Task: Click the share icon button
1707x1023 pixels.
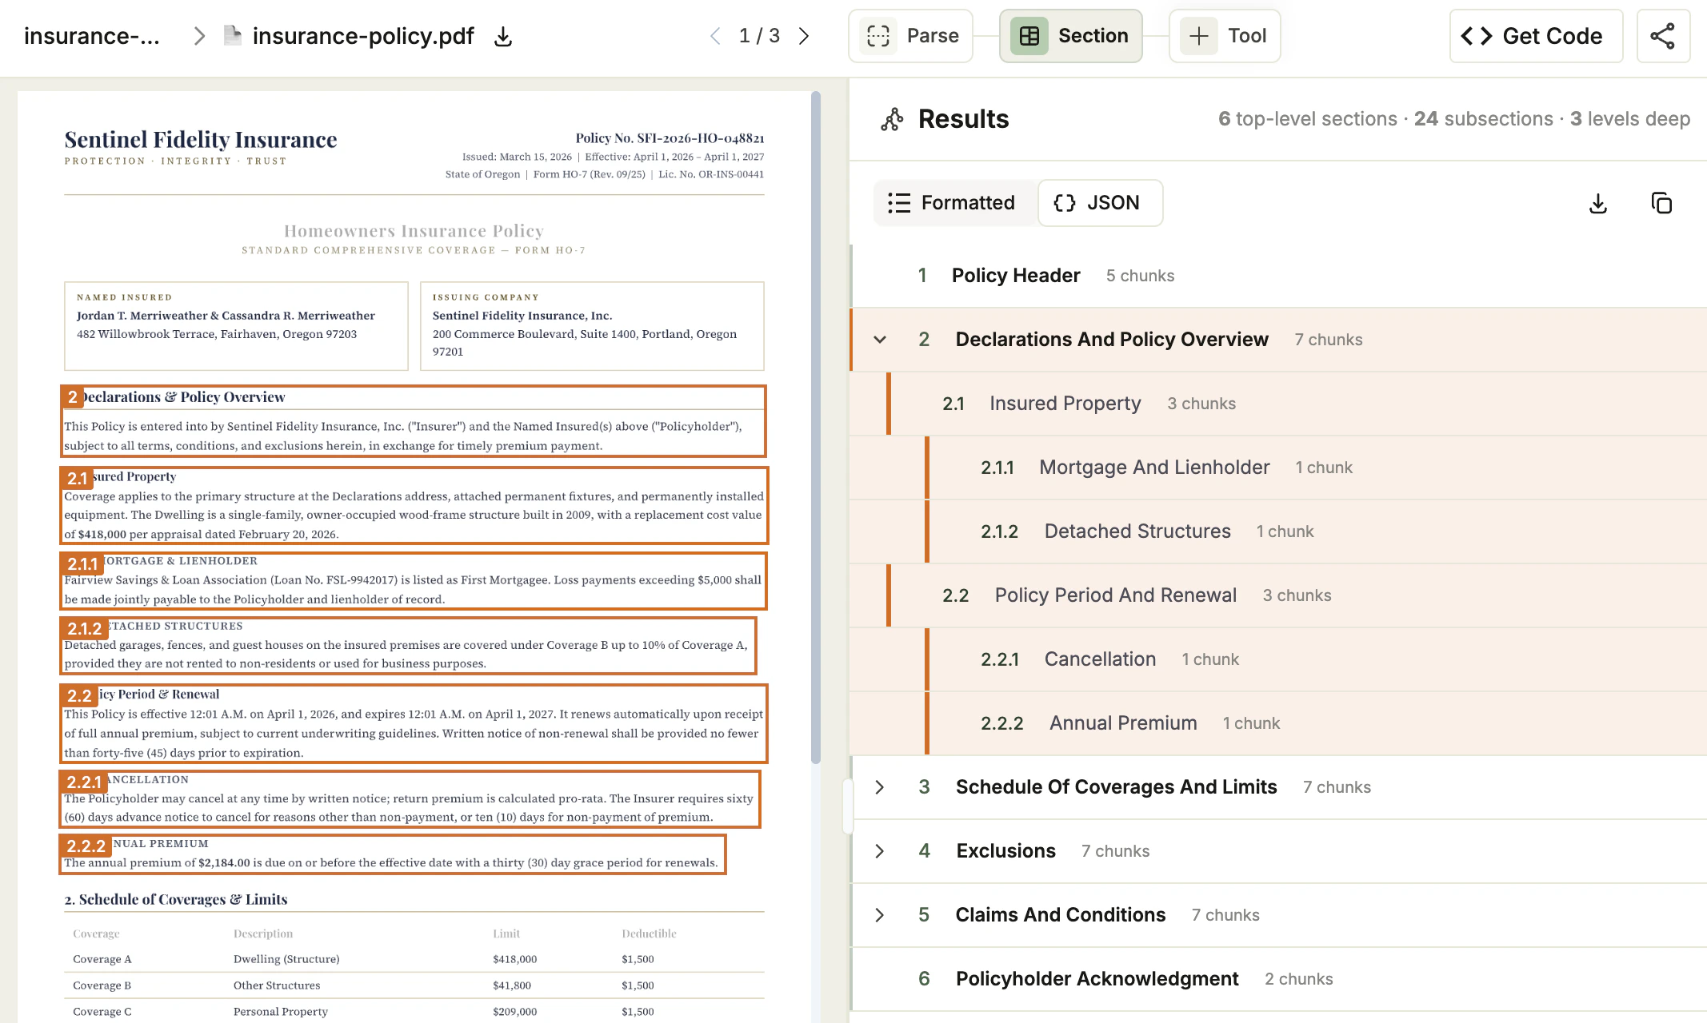Action: click(x=1662, y=36)
